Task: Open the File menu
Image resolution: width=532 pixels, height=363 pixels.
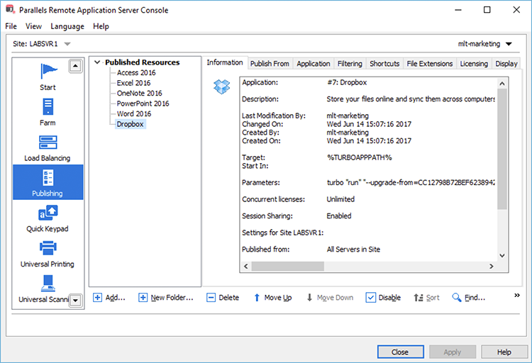Action: (11, 26)
